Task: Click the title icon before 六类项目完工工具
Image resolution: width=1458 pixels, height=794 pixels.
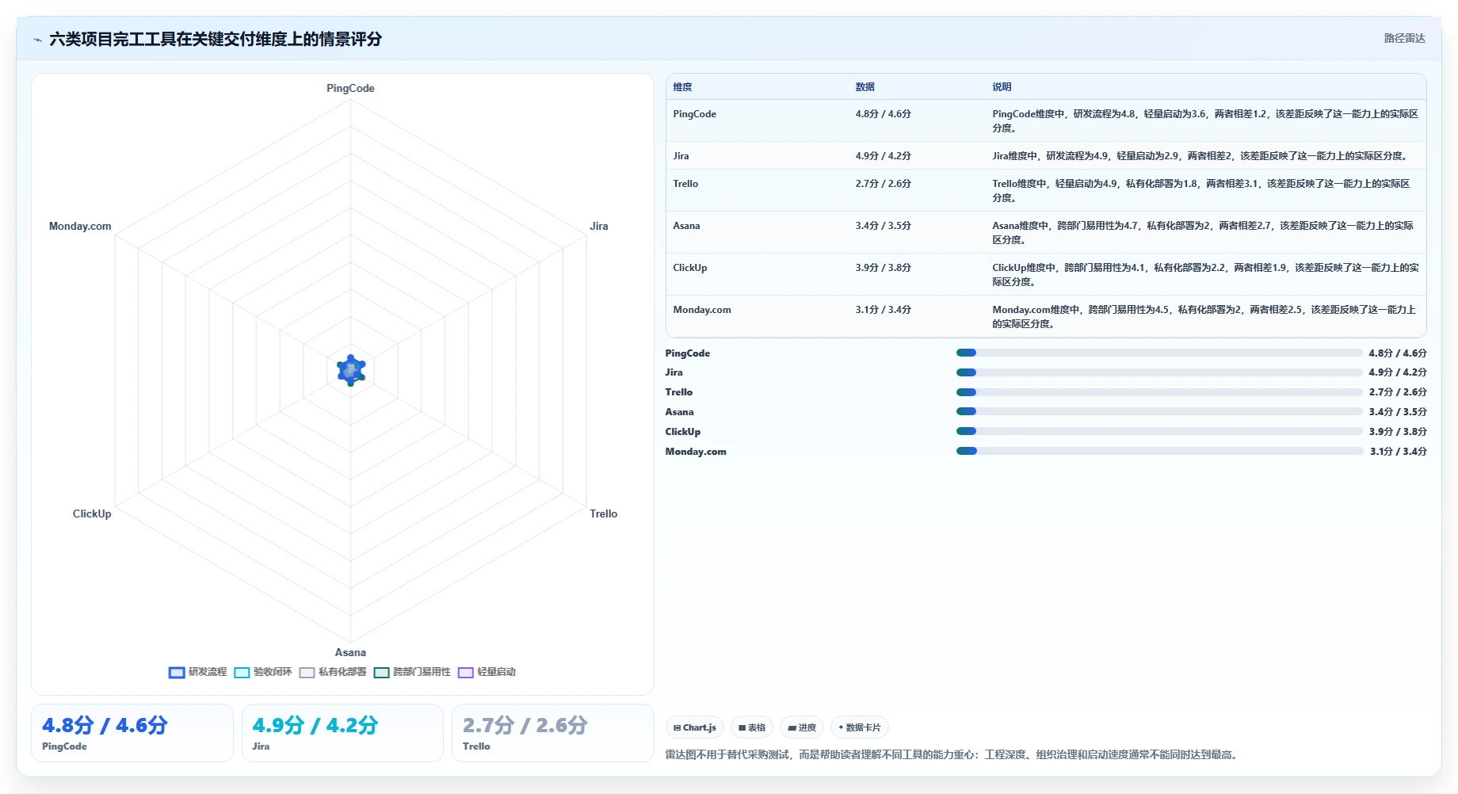Action: [x=37, y=40]
